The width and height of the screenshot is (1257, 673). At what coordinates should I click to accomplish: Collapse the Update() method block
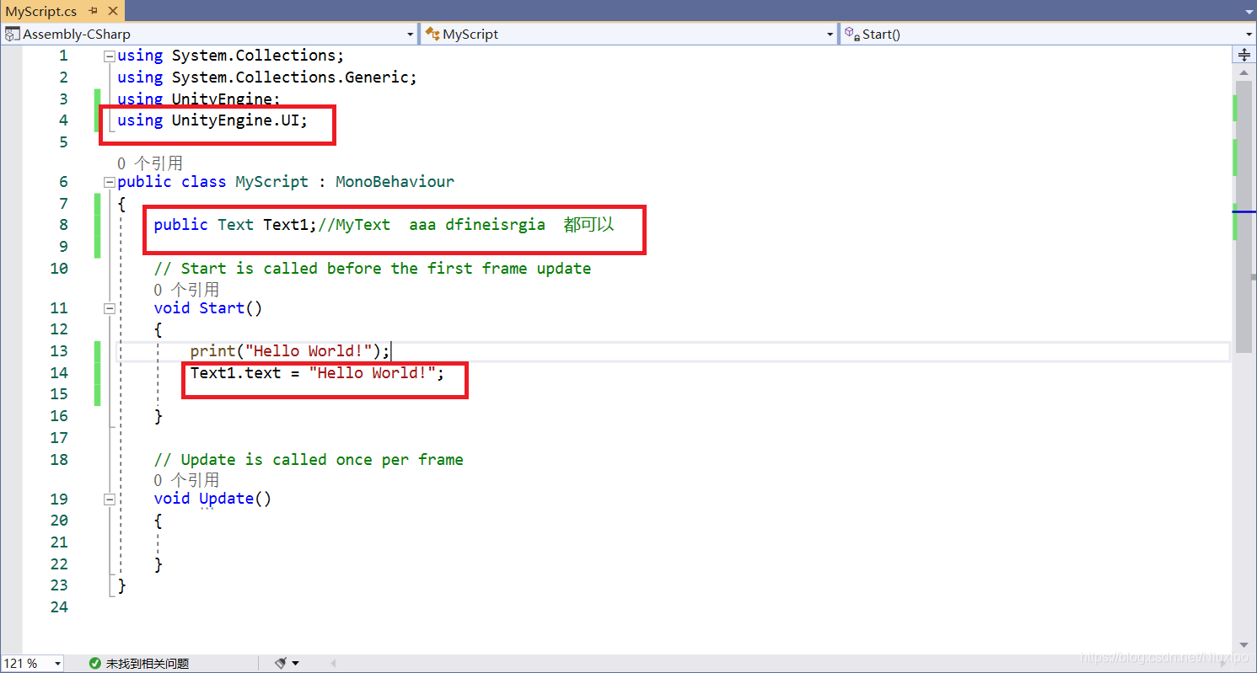coord(109,499)
